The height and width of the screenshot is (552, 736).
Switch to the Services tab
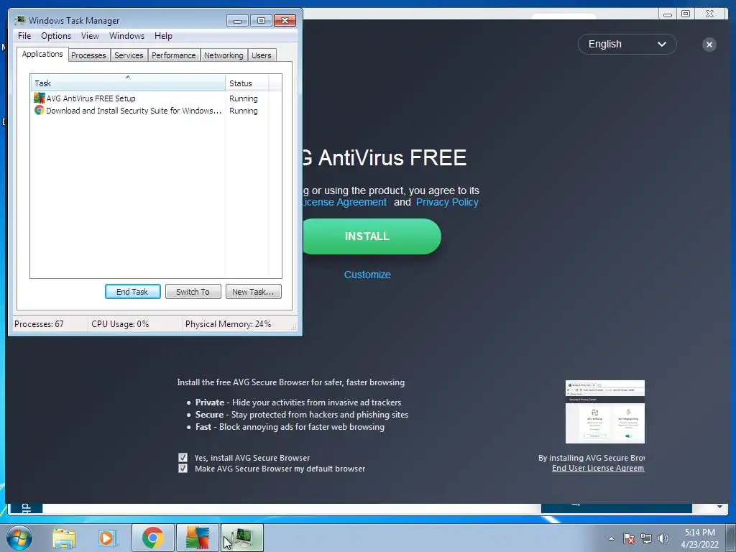pyautogui.click(x=129, y=55)
